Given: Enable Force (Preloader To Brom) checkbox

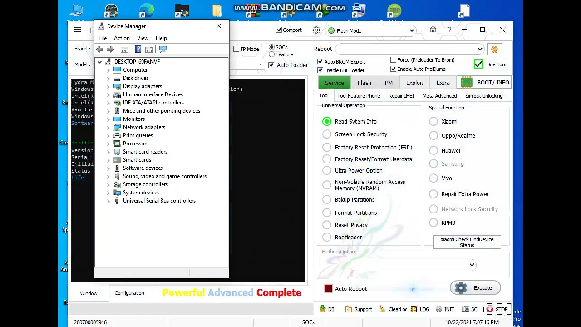Looking at the screenshot, I should click(x=393, y=60).
